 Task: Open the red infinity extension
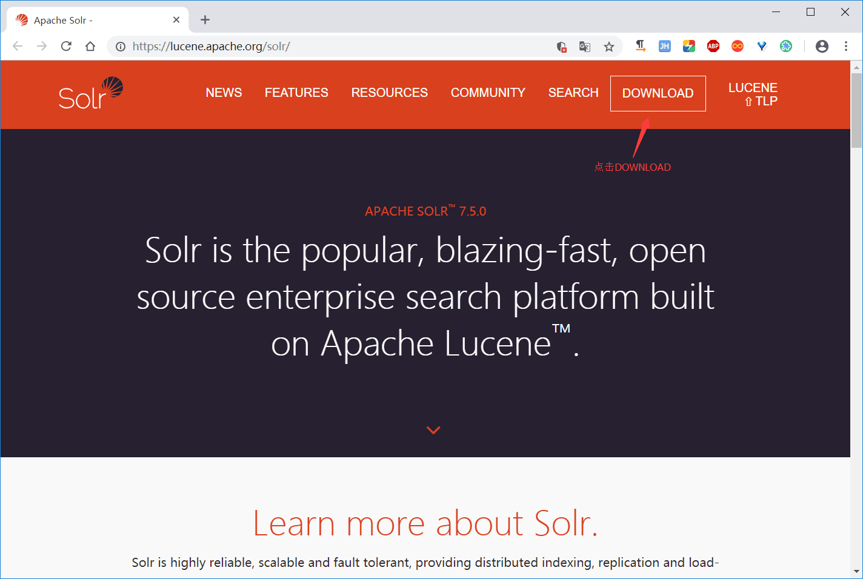[738, 46]
